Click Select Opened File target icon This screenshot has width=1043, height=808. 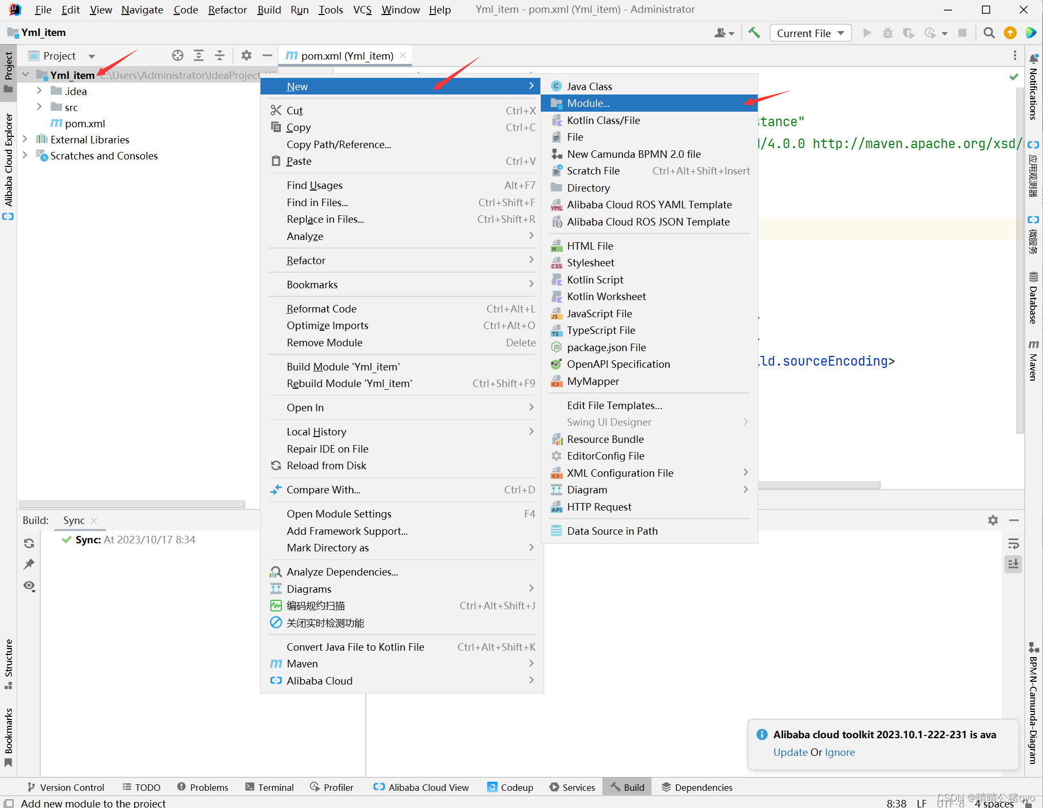tap(178, 55)
